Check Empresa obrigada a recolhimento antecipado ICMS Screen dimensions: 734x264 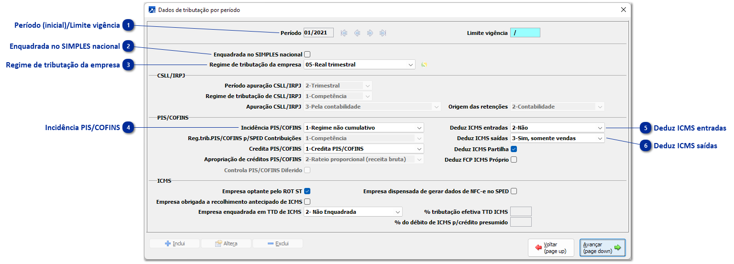pos(307,201)
